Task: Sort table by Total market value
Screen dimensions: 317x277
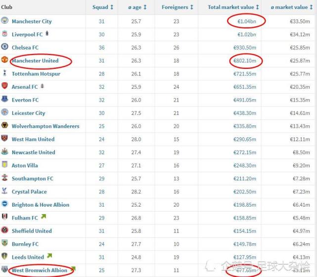Action: [x=233, y=7]
